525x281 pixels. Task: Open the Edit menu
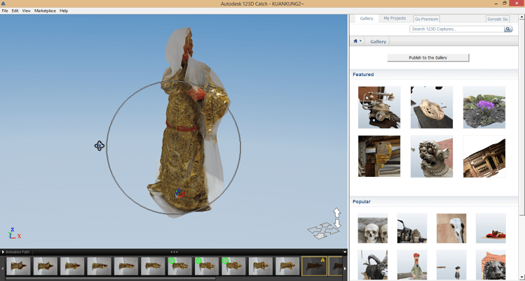pos(15,10)
